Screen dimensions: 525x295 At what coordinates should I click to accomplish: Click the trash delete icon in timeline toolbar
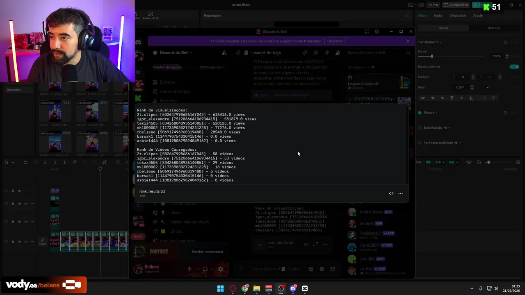[x=75, y=162]
